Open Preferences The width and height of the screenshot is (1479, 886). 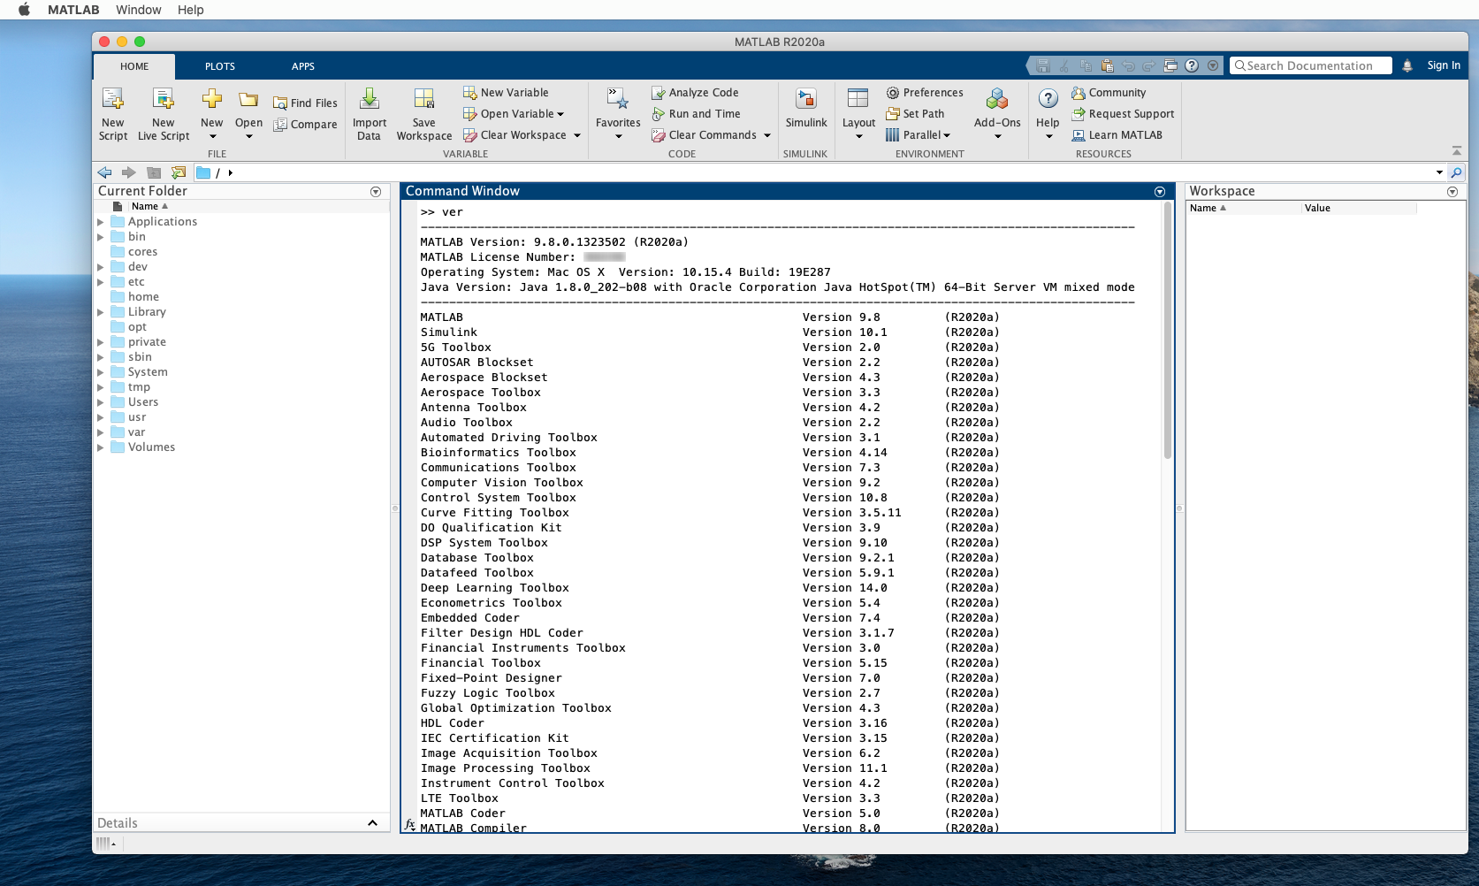pos(925,93)
